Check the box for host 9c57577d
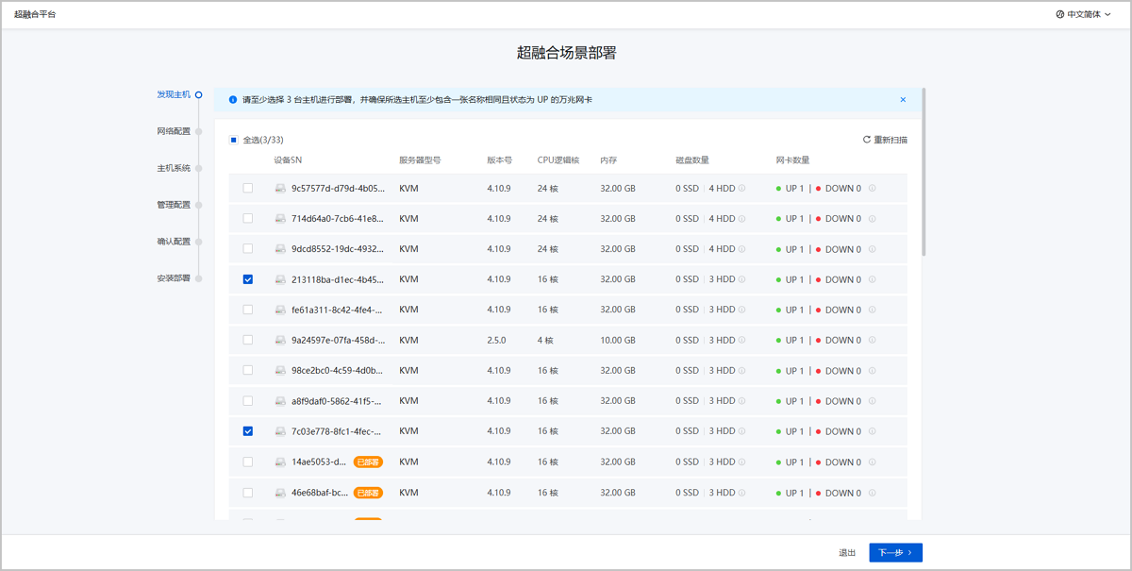Image resolution: width=1132 pixels, height=571 pixels. pyautogui.click(x=248, y=189)
